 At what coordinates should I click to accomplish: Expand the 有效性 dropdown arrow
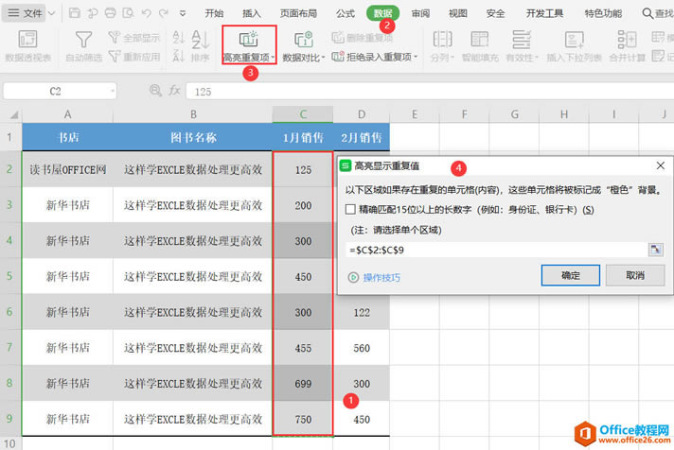coord(537,57)
